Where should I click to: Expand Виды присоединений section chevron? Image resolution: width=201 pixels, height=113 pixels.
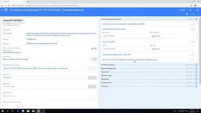pyautogui.click(x=196, y=68)
